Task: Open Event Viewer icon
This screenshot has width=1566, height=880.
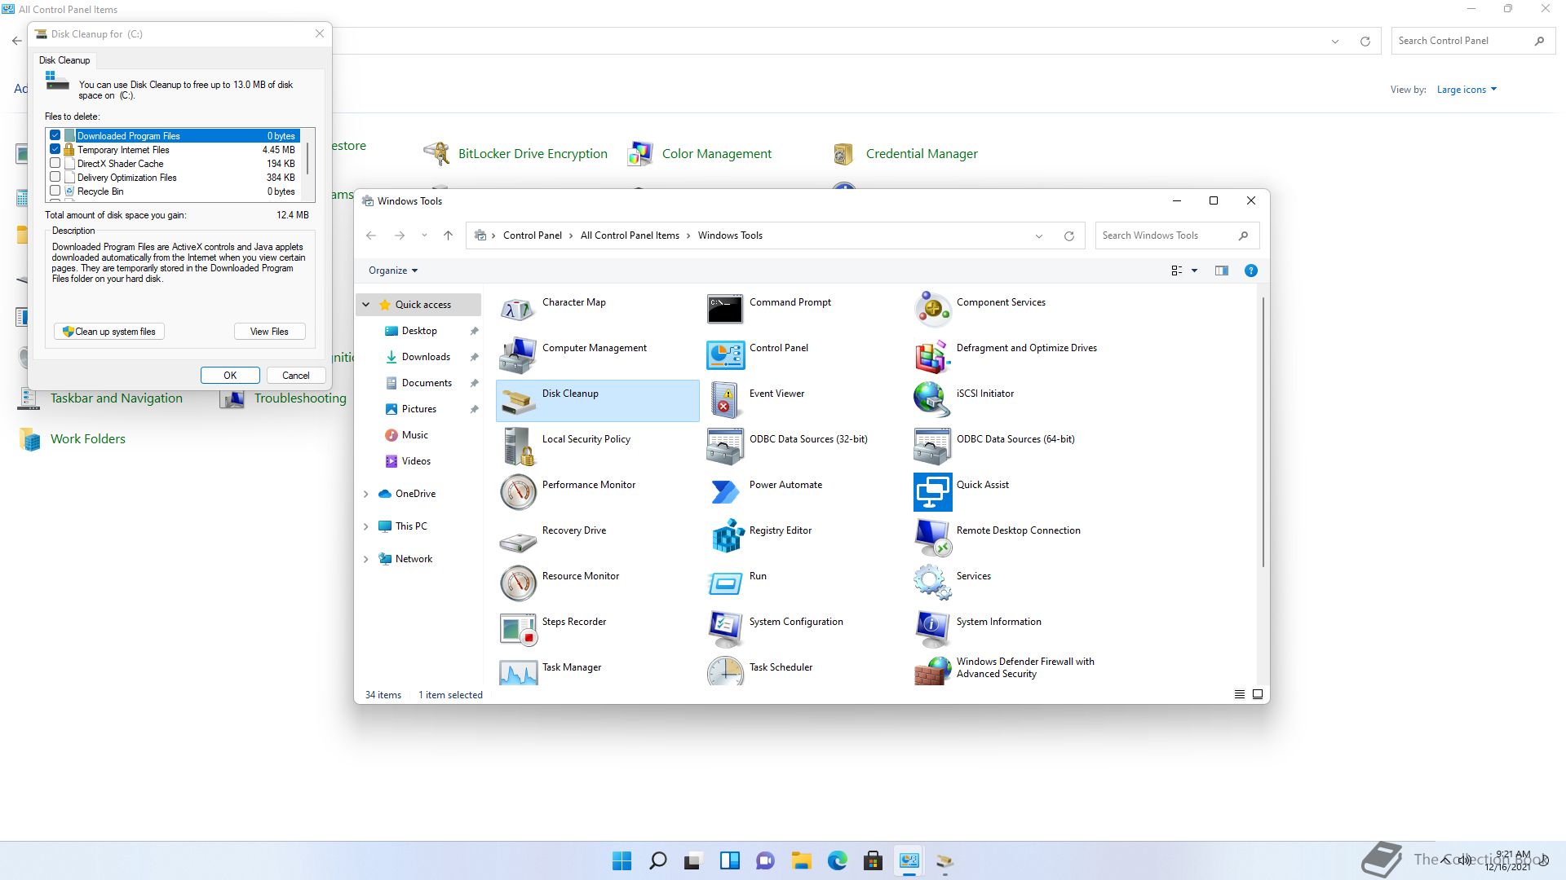Action: coord(725,400)
